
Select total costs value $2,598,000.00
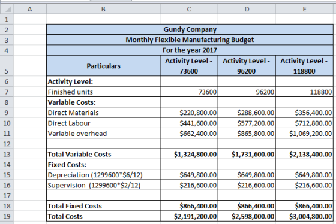pos(247,216)
